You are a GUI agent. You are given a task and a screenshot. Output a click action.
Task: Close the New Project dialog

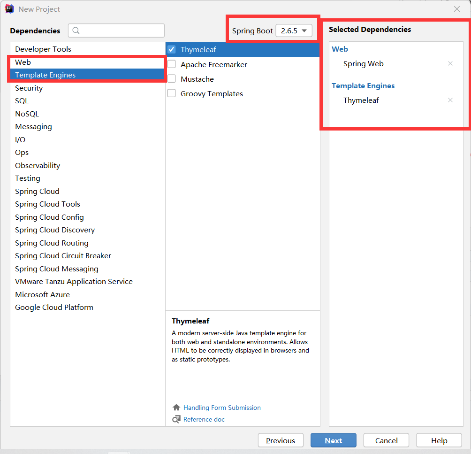click(457, 9)
